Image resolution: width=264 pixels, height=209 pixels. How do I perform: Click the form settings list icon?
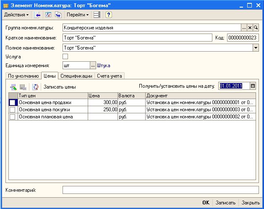(x=97, y=15)
